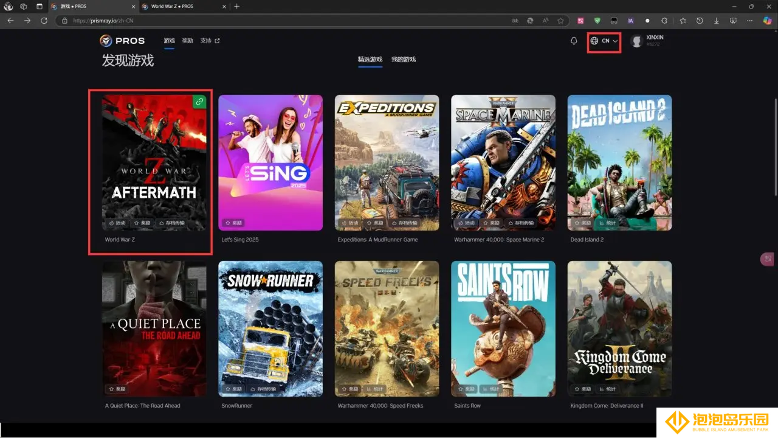Click 'Expeditions: A MudRunner Game' title text

tap(377, 240)
